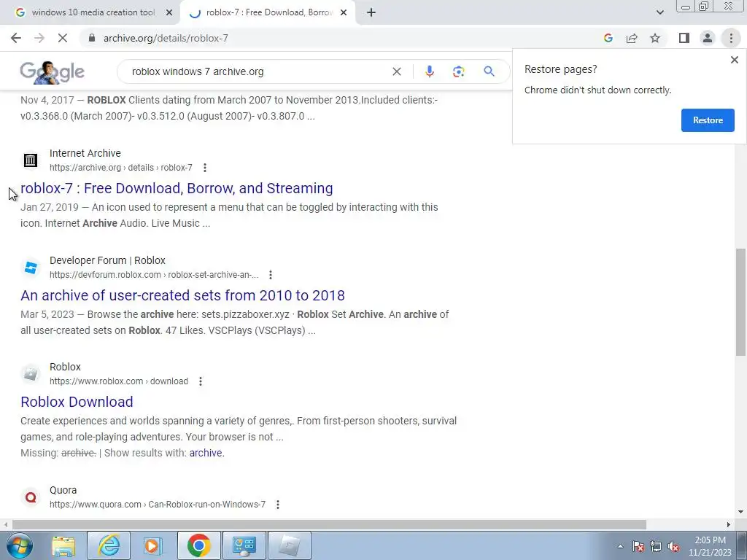Click the address bar URL
Viewport: 747px width, 560px height.
pos(166,38)
